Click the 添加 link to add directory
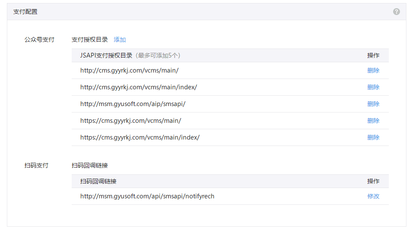The height and width of the screenshot is (231, 409). (x=120, y=40)
